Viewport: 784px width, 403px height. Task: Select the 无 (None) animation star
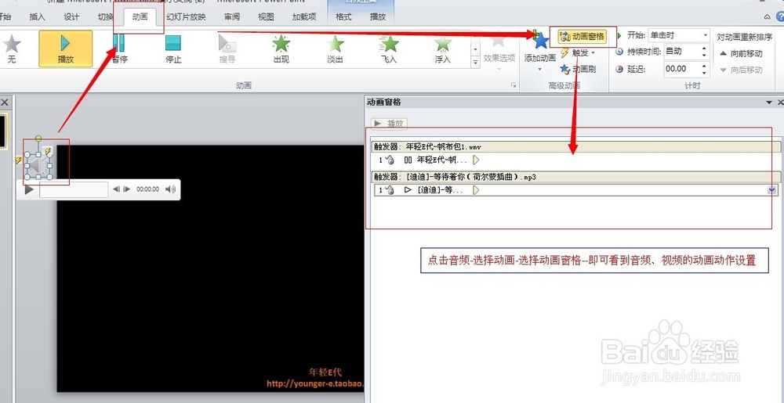(12, 49)
